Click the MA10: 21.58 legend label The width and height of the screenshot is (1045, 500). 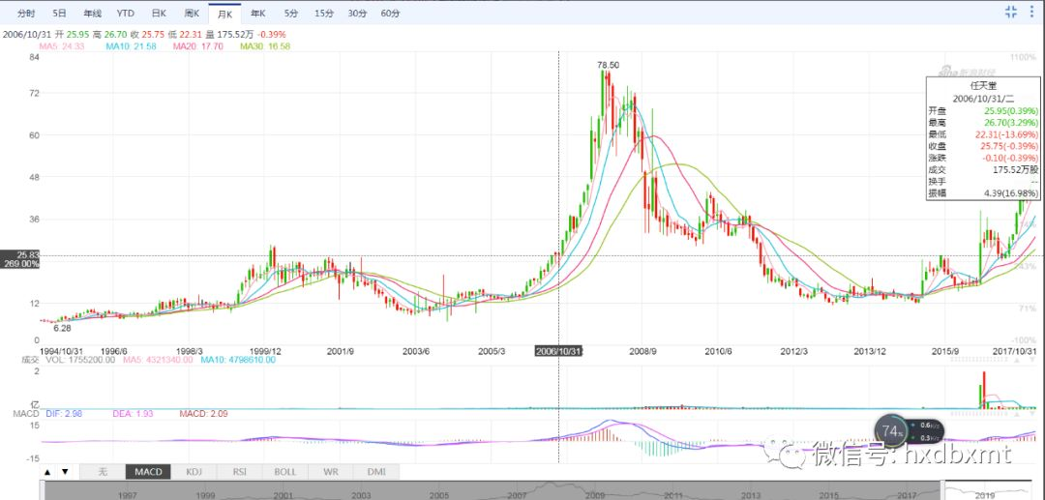pyautogui.click(x=131, y=46)
